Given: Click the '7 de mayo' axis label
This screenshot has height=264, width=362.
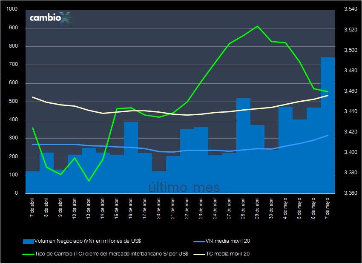Looking at the screenshot, I should click(x=328, y=208).
